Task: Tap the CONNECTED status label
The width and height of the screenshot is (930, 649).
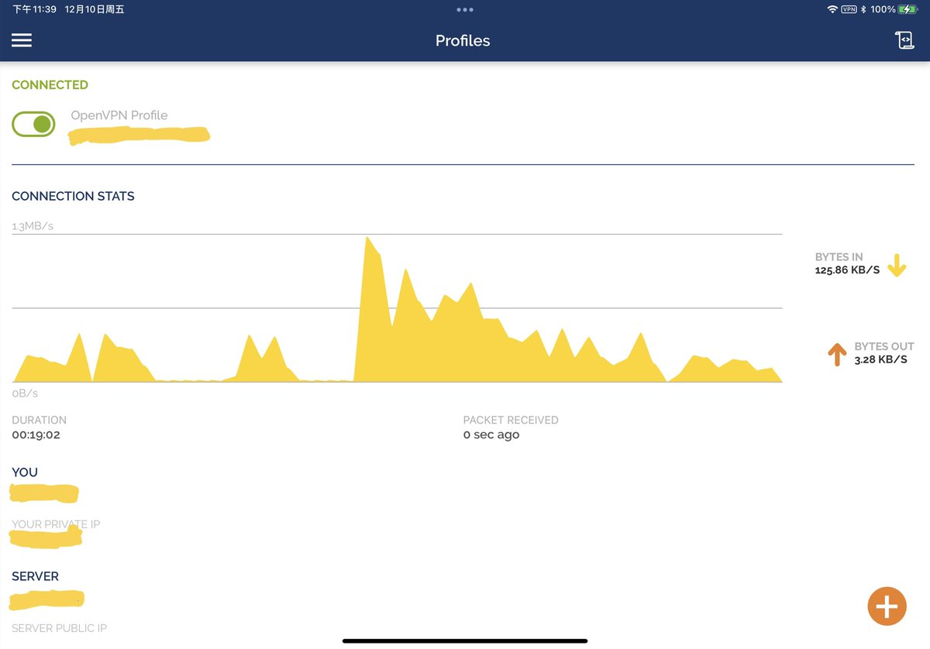Action: [x=50, y=85]
